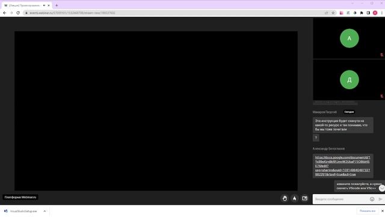Click Макаров Георгий sender name
Image resolution: width=385 pixels, height=217 pixels.
[x=325, y=112]
